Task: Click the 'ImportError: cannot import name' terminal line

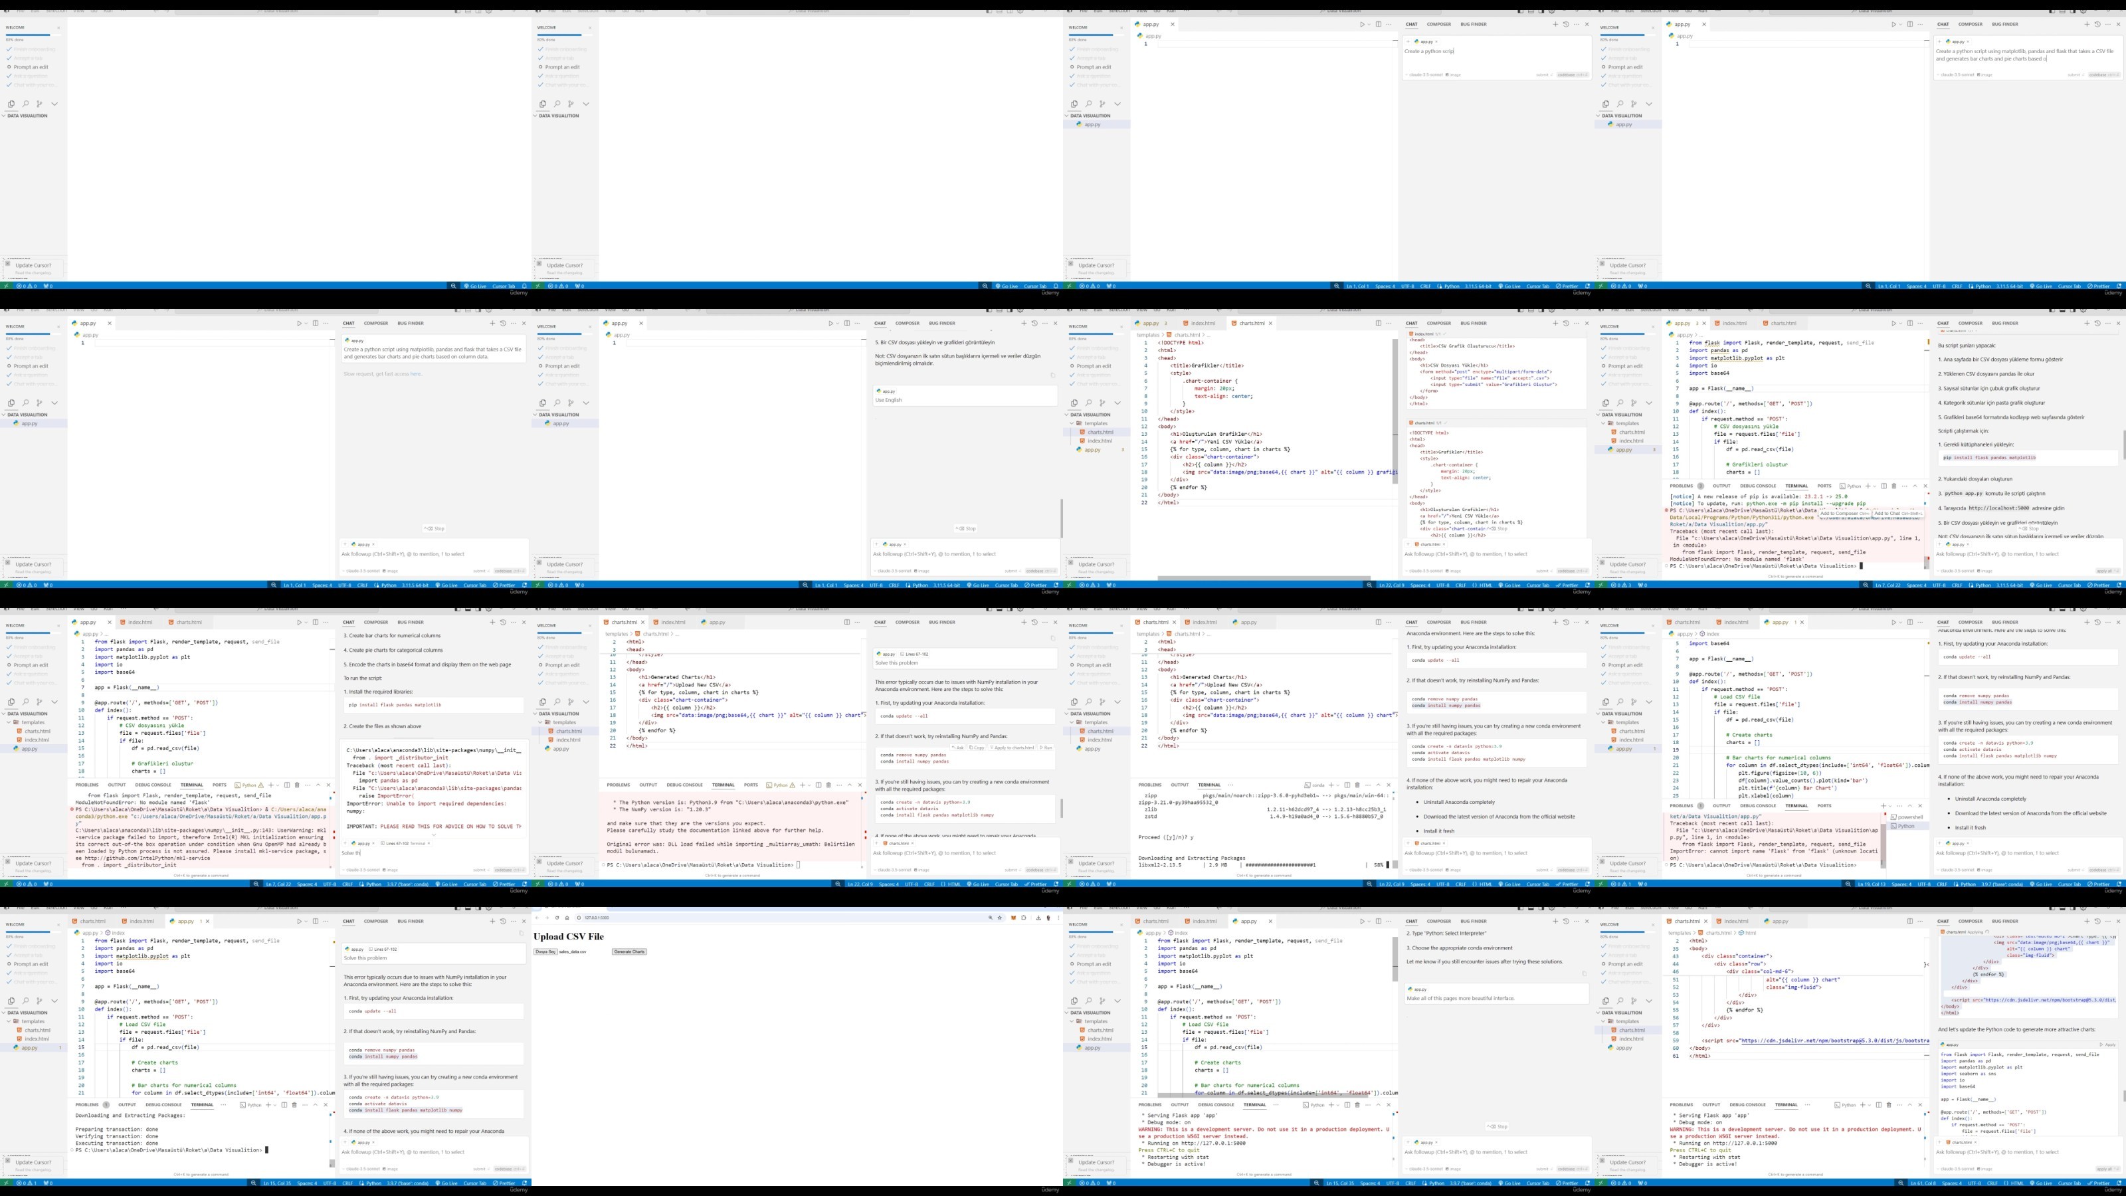Action: 1775,851
